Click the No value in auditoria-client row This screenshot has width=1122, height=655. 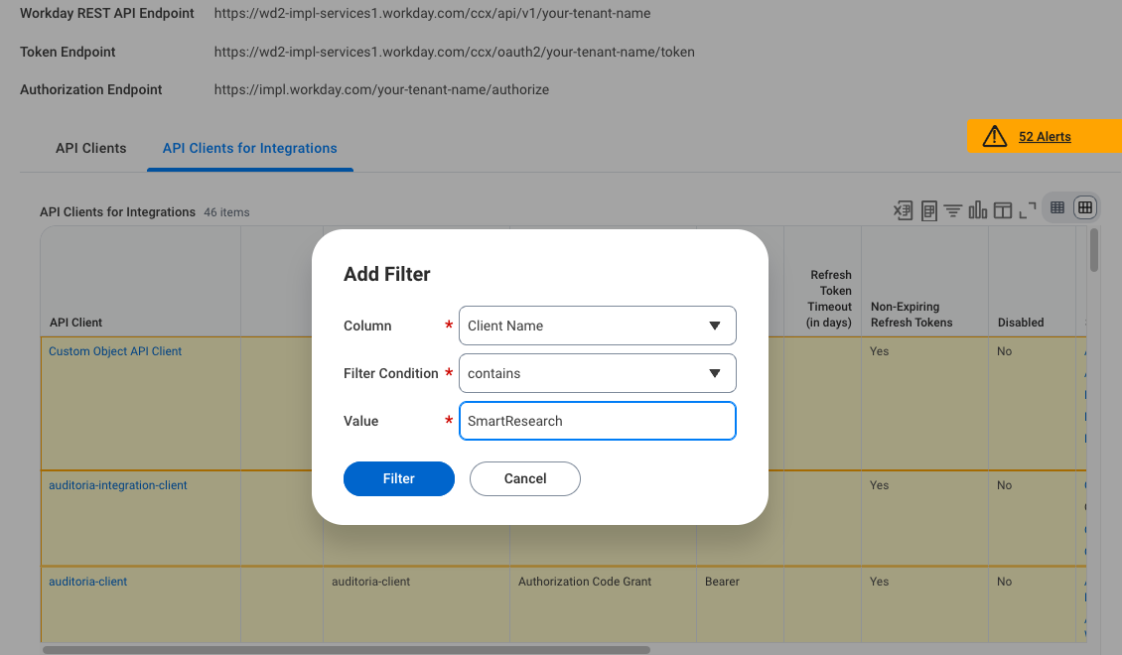[x=1005, y=582]
